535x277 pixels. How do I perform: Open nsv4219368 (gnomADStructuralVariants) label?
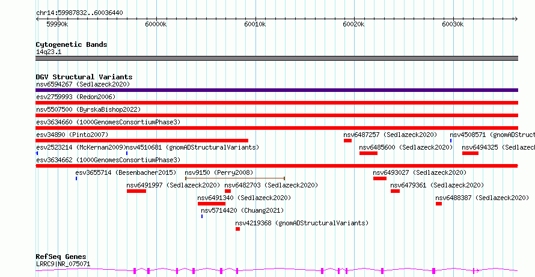[302, 223]
